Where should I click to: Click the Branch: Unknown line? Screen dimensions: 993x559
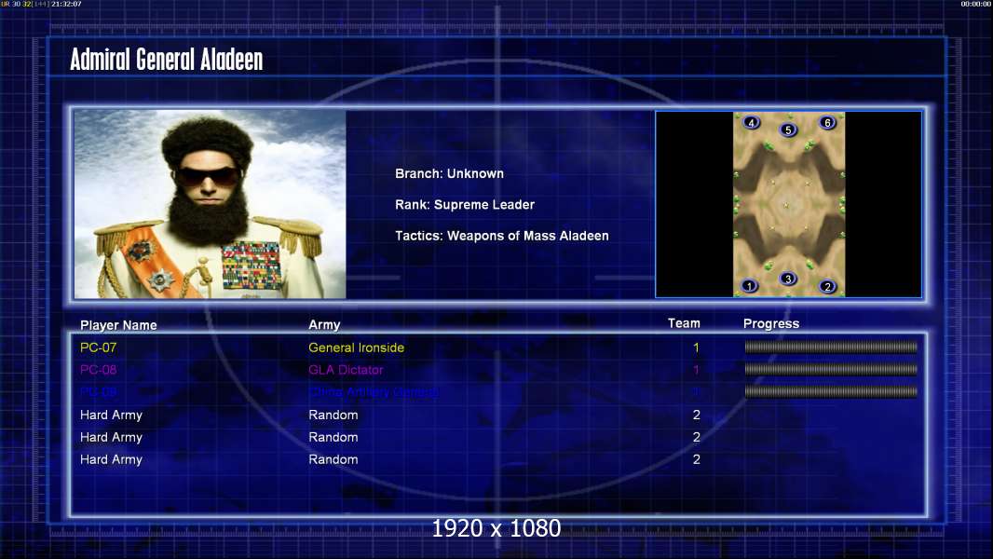[x=450, y=173]
